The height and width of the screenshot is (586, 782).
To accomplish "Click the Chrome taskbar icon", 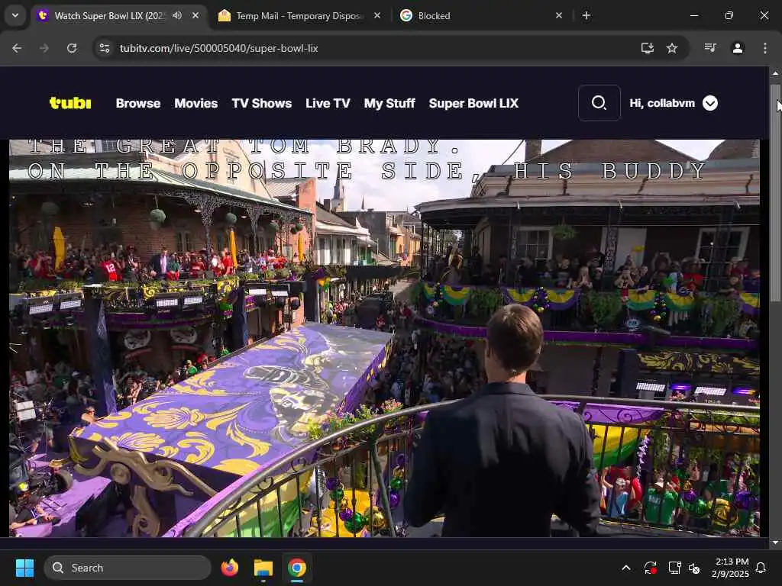I will [x=297, y=568].
